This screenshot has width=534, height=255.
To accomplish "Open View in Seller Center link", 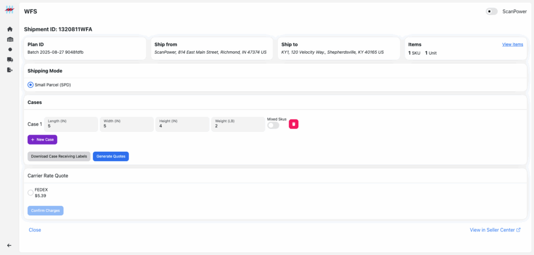I will (495, 230).
